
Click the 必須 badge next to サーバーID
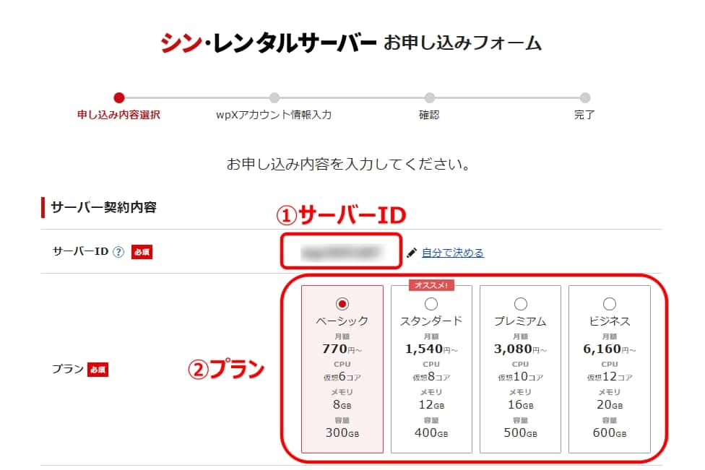142,252
